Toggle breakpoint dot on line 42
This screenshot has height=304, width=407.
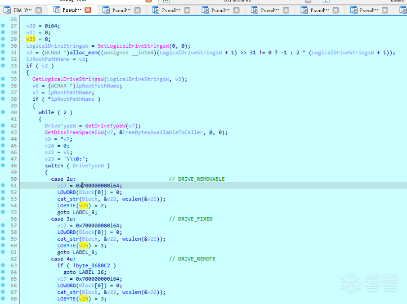pos(3,125)
